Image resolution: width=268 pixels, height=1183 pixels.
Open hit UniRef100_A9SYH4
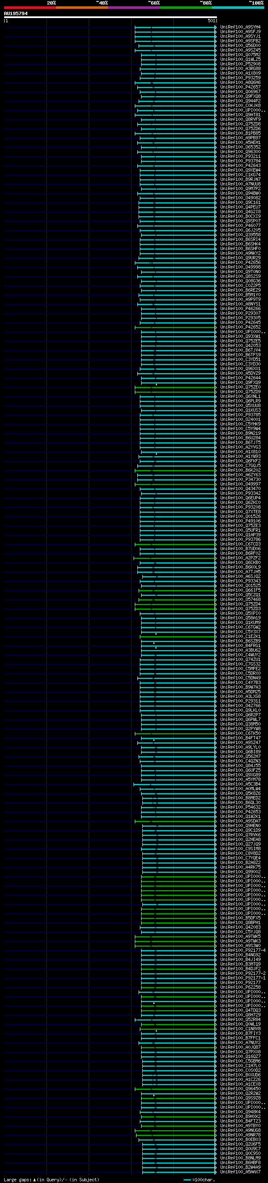coord(240,27)
